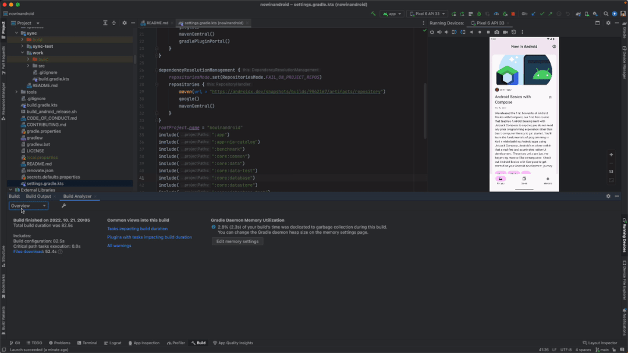Open Build panel settings gear
The width and height of the screenshot is (628, 353).
608,196
